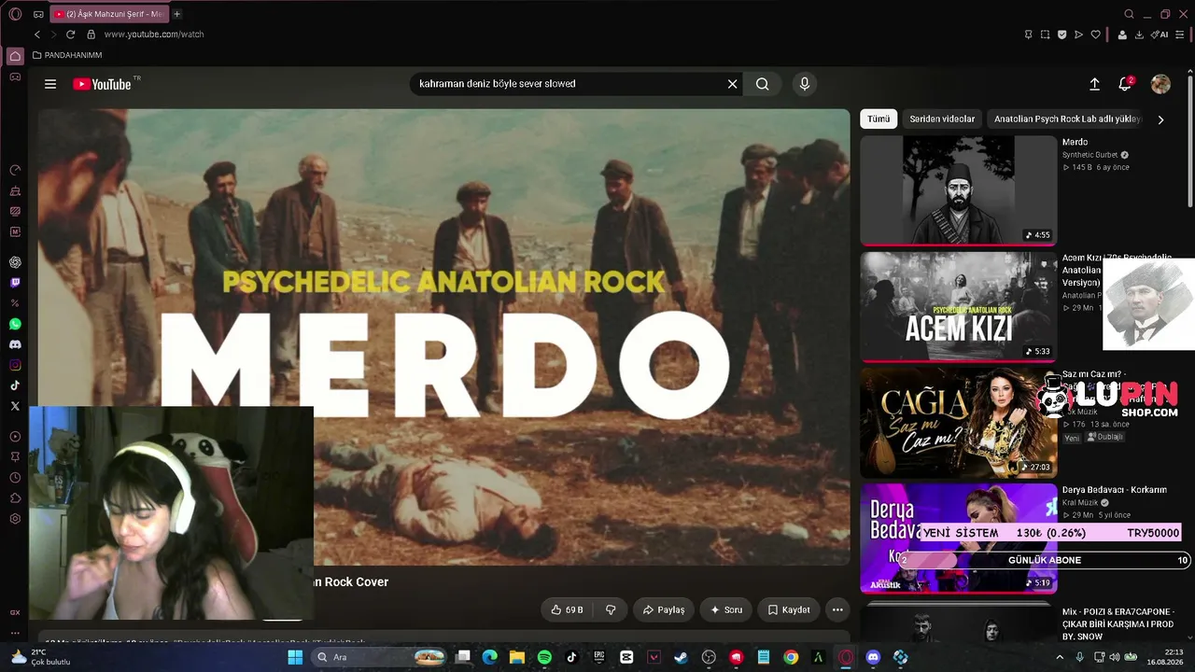The width and height of the screenshot is (1195, 672).
Task: Open history clock in Opera sidebar
Action: 15,478
